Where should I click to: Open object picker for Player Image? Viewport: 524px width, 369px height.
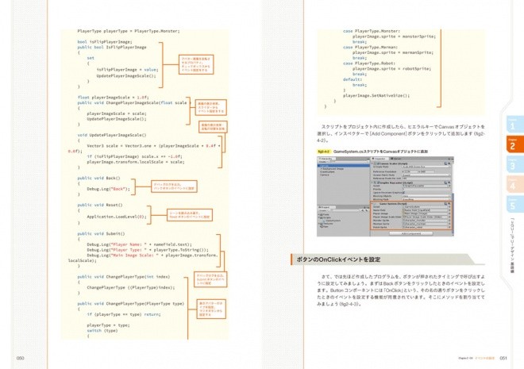click(449, 213)
